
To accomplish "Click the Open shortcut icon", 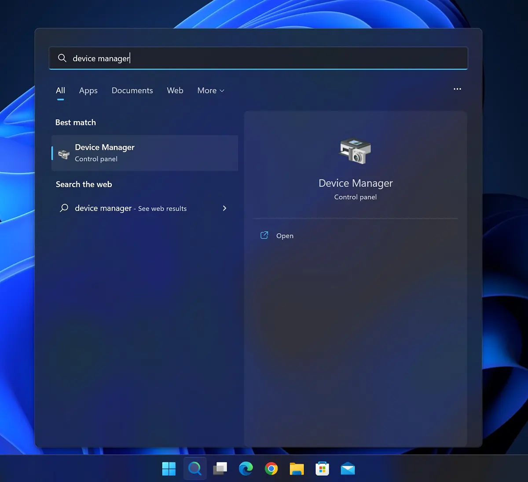I will point(264,235).
